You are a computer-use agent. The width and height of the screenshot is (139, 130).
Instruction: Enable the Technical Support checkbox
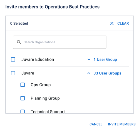23,111
